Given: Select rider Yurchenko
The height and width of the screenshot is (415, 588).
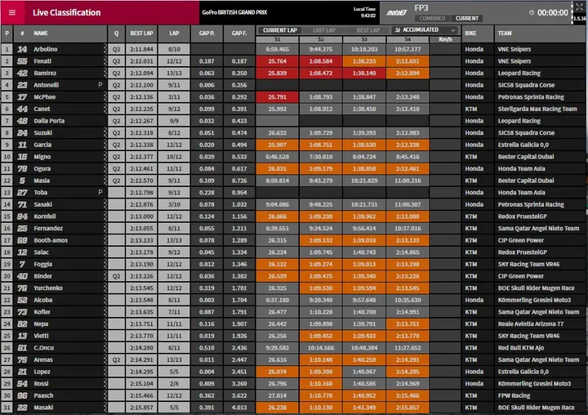Looking at the screenshot, I should tap(48, 288).
